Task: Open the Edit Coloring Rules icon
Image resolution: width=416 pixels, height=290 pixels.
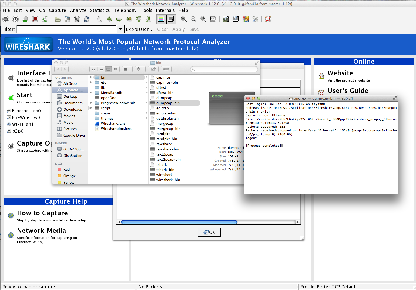Action: coord(245,19)
